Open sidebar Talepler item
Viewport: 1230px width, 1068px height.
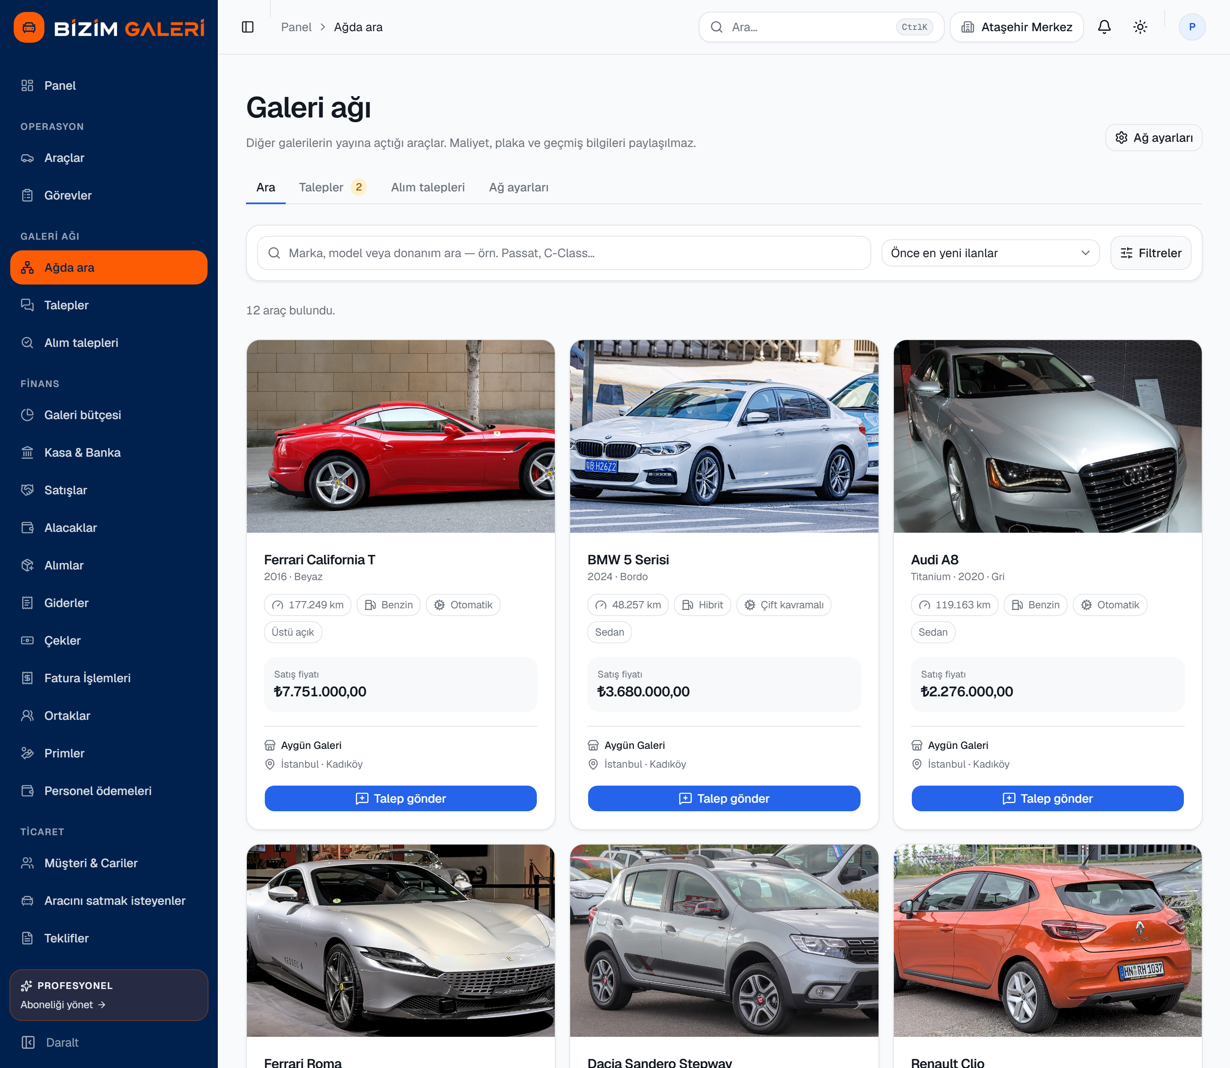point(108,305)
